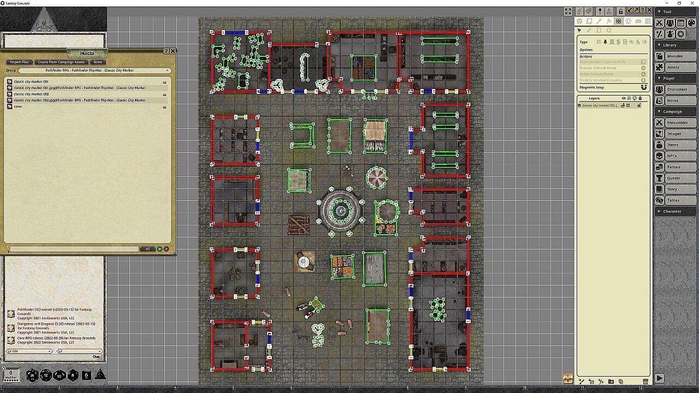
Task: Roll the d8 die
Action: pos(73,375)
